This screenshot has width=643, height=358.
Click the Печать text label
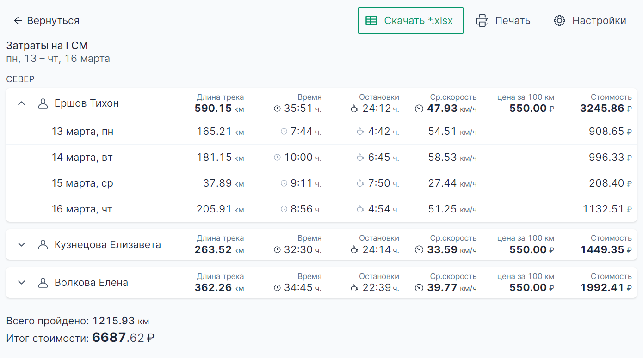513,21
